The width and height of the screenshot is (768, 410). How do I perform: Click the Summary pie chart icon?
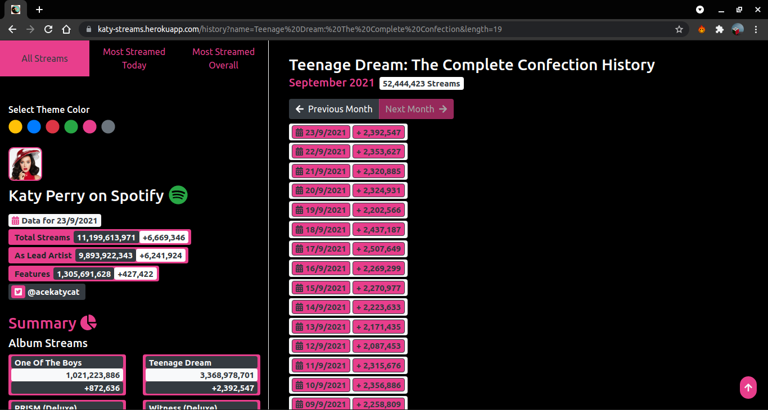tap(88, 323)
